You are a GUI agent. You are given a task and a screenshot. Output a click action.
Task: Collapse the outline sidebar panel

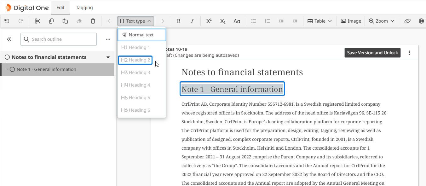9,39
